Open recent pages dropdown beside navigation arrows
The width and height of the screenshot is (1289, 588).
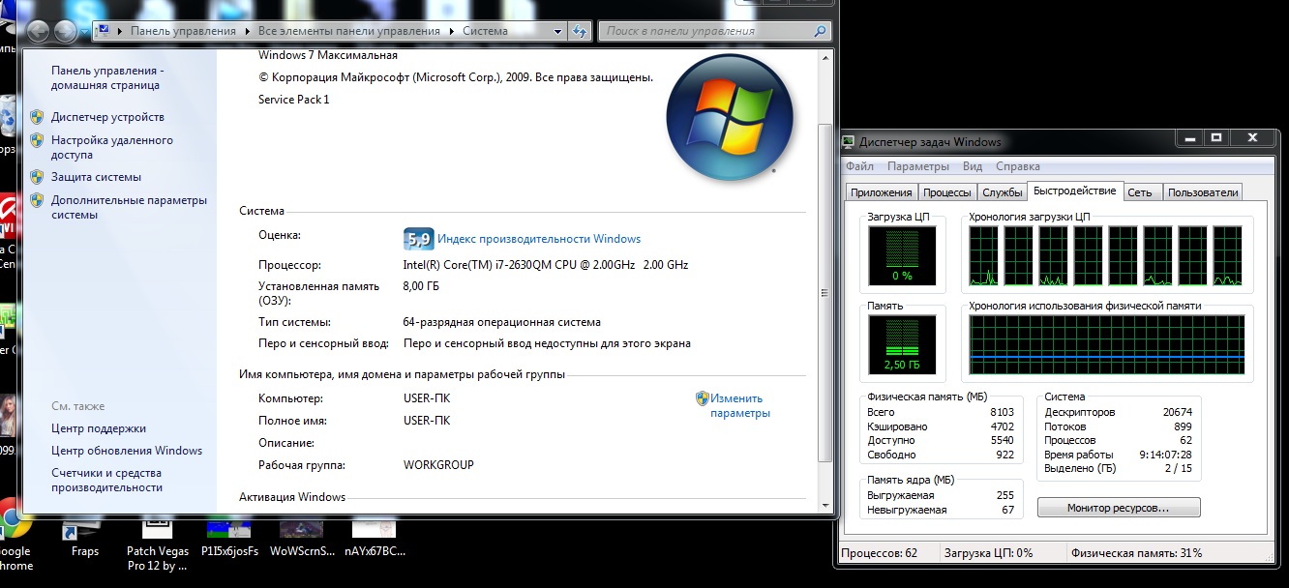(84, 31)
